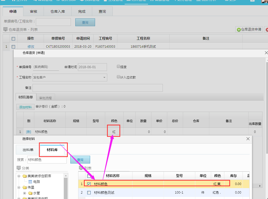This screenshot has height=199, width=268.
Task: Click the 美美装修定额库 folder icon
Action: pyautogui.click(x=24, y=176)
